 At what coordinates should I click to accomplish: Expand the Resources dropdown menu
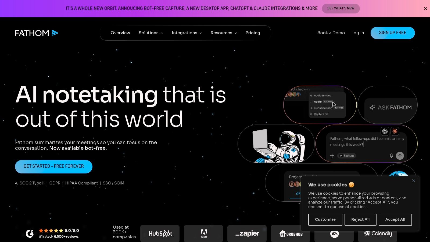(224, 33)
